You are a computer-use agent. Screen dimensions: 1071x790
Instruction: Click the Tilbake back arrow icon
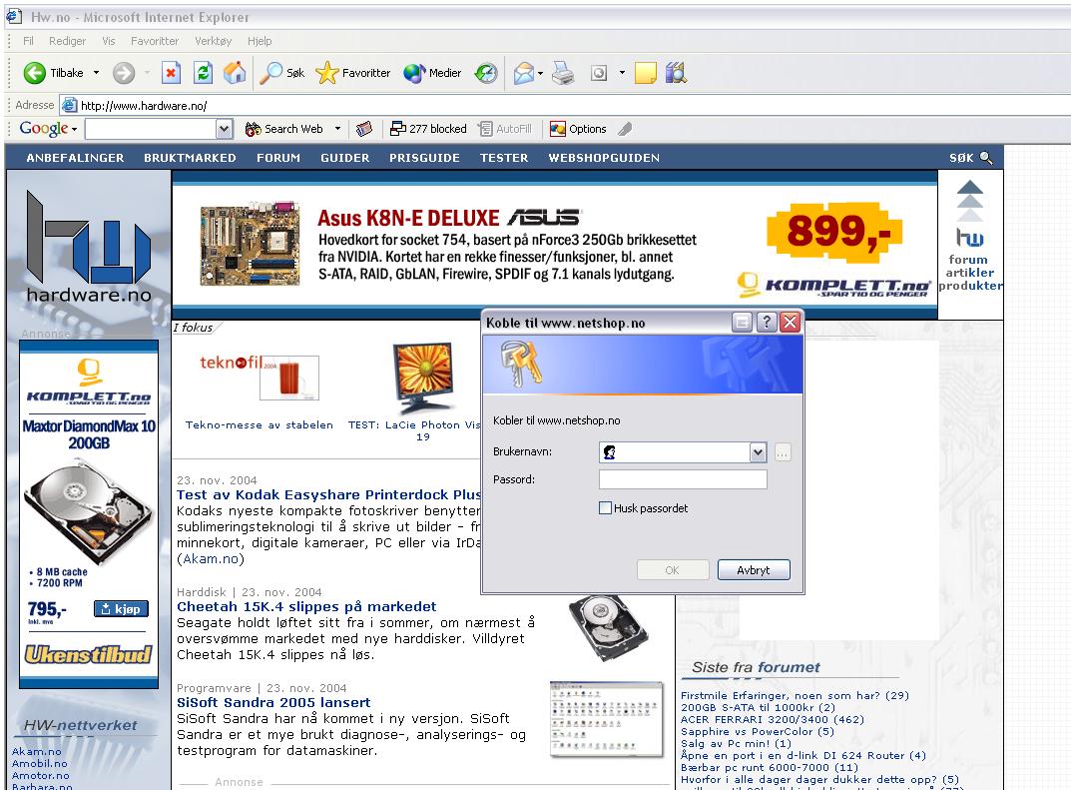pyautogui.click(x=34, y=73)
